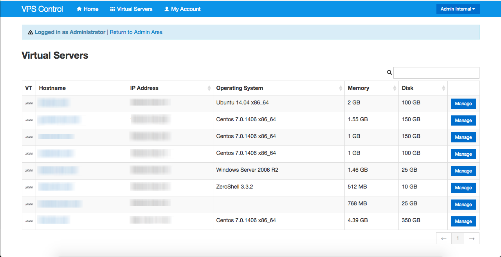The image size is (501, 257).
Task: Open Home in the navigation bar
Action: tap(87, 9)
